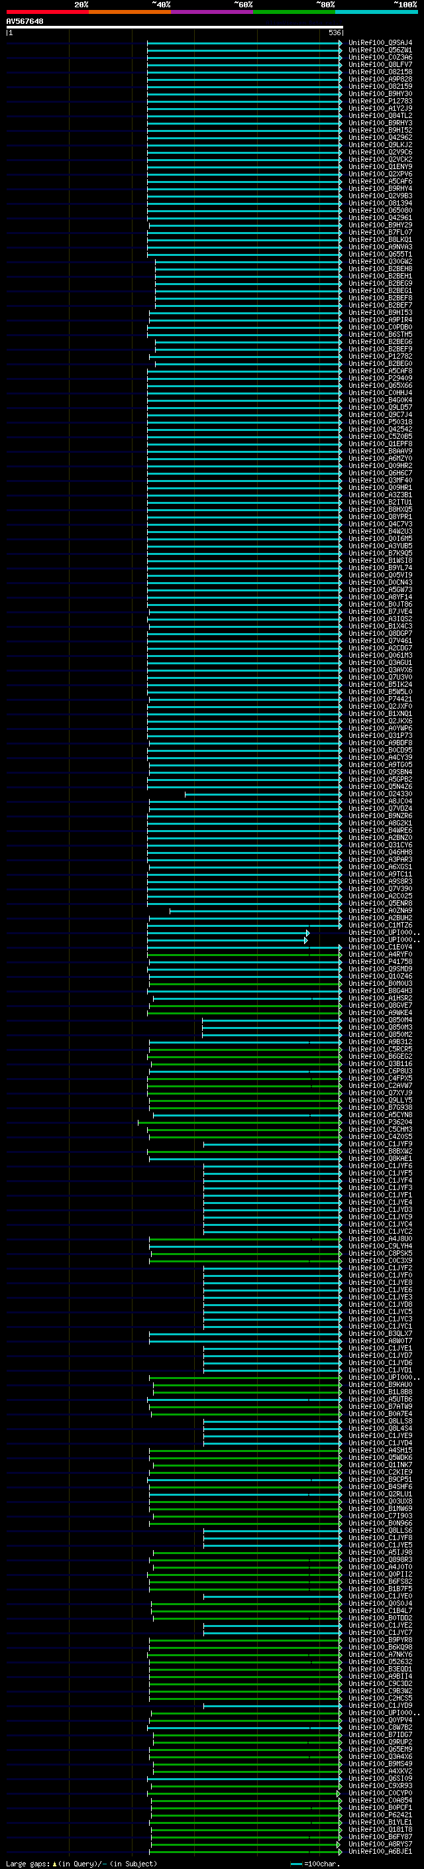Image resolution: width=424 pixels, height=1869 pixels.
Task: Click the green ~80% identity legend bar
Action: point(294,12)
